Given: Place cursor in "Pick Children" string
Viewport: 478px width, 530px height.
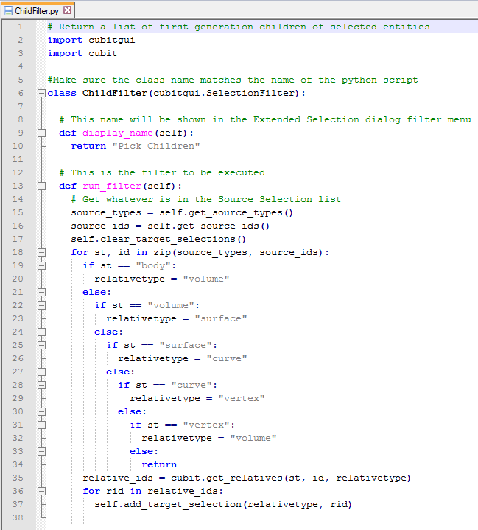Looking at the screenshot, I should (x=155, y=146).
